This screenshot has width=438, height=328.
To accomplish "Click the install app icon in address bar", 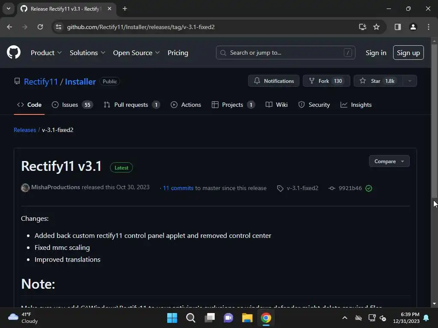I will [363, 27].
